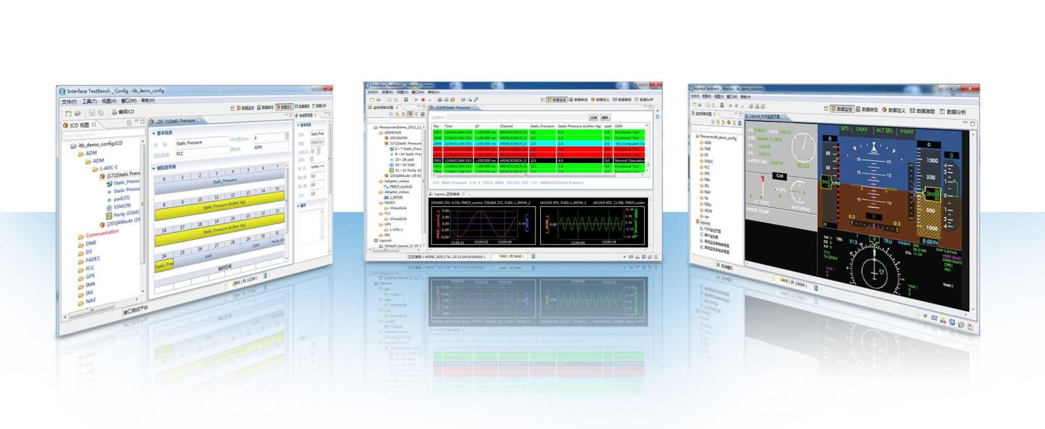The height and width of the screenshot is (429, 1045).
Task: Click the 清除 button above the data table
Action: point(605,118)
